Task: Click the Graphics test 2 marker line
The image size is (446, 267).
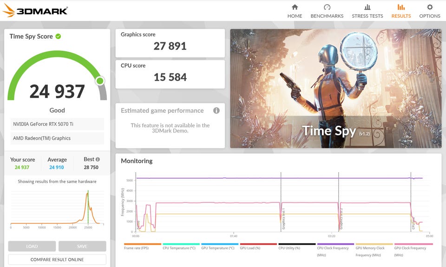Action: (339, 202)
